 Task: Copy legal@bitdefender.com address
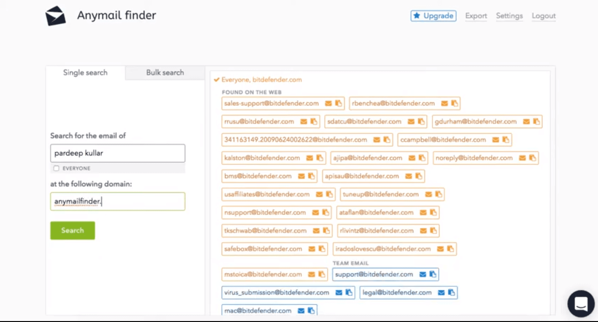[x=452, y=292]
